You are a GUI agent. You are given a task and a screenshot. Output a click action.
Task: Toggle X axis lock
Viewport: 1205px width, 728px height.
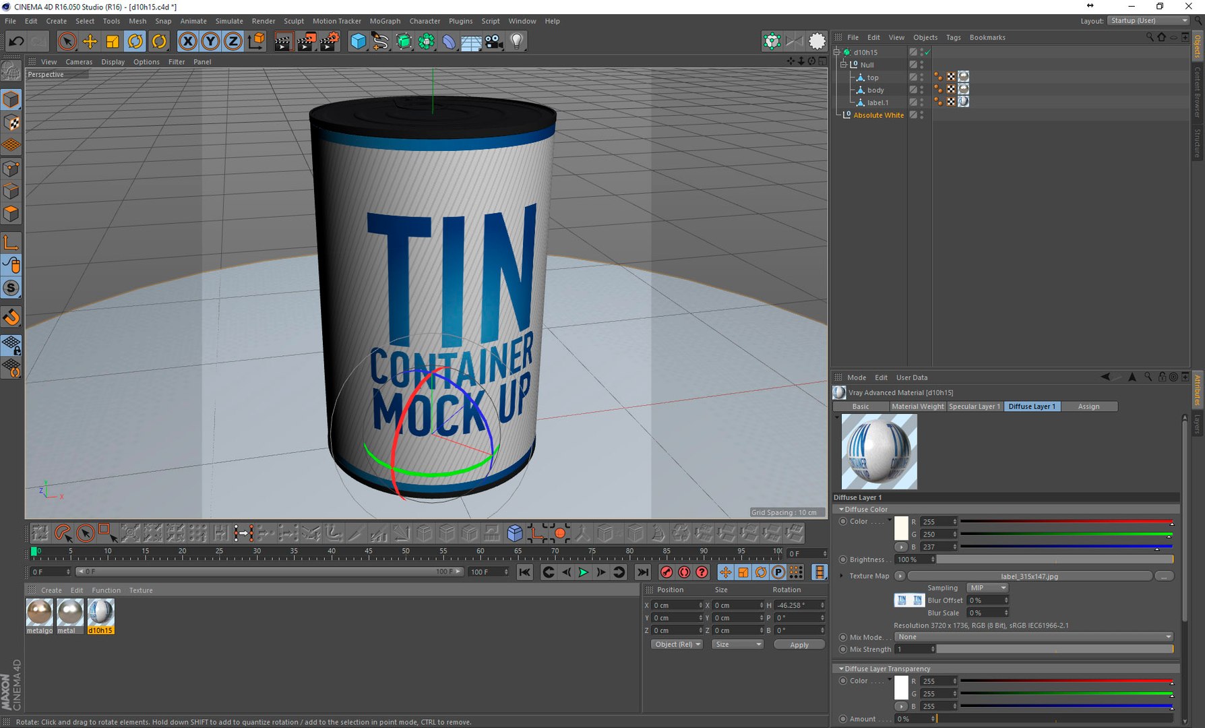click(188, 42)
